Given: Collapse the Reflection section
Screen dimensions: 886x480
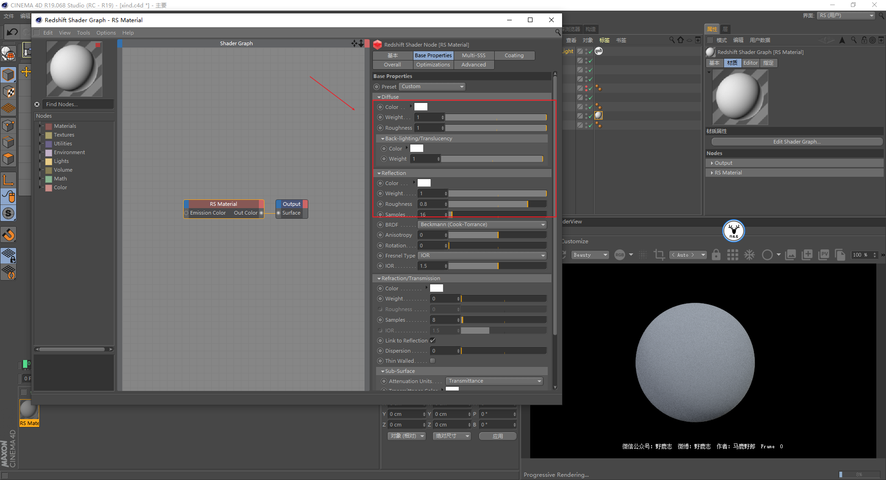Looking at the screenshot, I should coord(379,174).
